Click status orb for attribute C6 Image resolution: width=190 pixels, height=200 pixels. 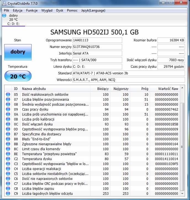pyautogui.click(x=8, y=179)
